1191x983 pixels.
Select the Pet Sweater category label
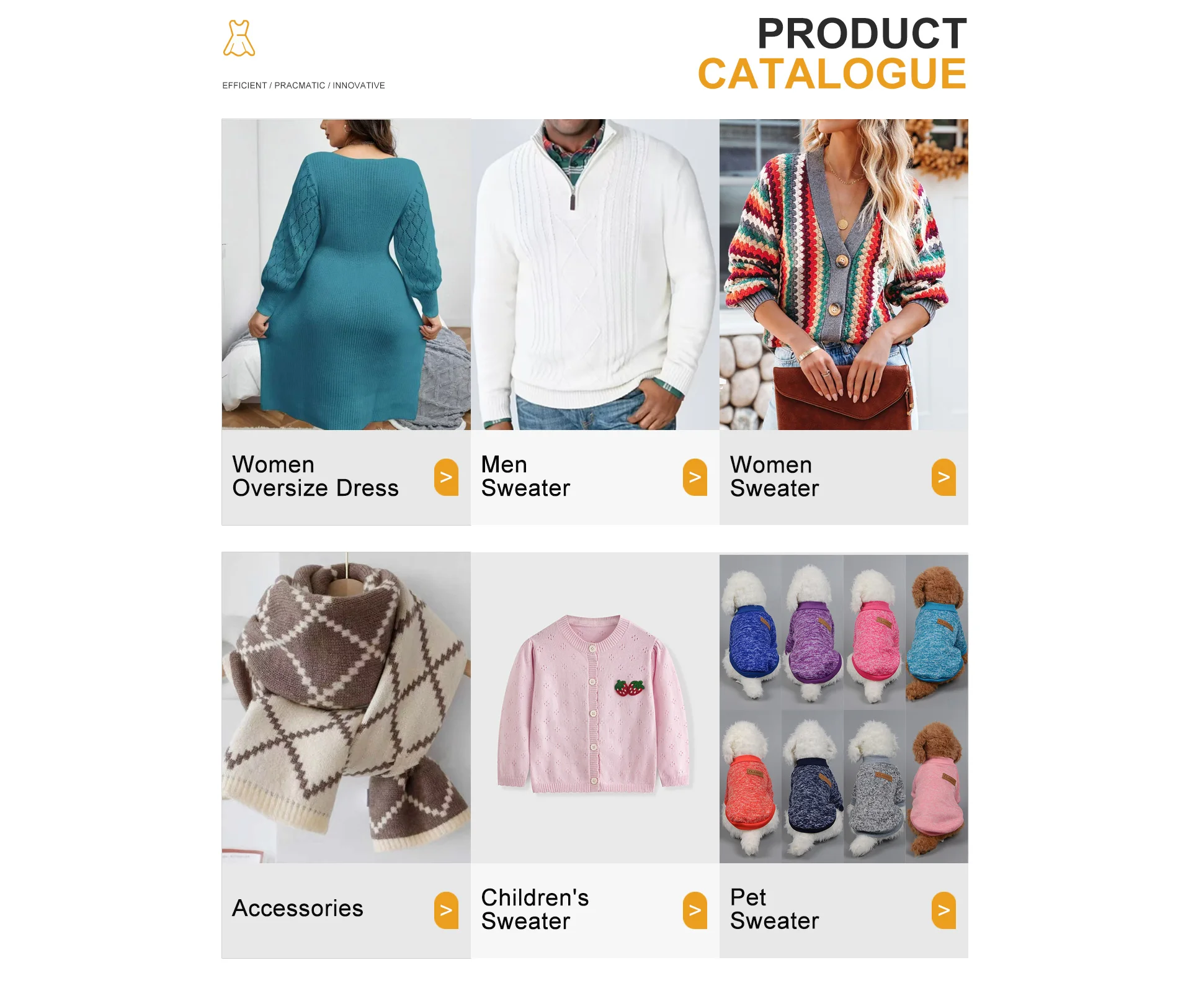coord(774,910)
